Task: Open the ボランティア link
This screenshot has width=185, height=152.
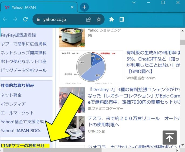Action: 13,104
